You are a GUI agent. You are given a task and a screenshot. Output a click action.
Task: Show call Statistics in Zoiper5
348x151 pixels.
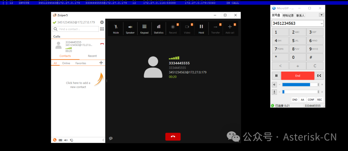(x=159, y=29)
